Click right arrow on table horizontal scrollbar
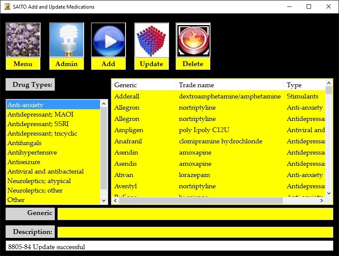This screenshot has height=256, width=339. tap(321, 200)
